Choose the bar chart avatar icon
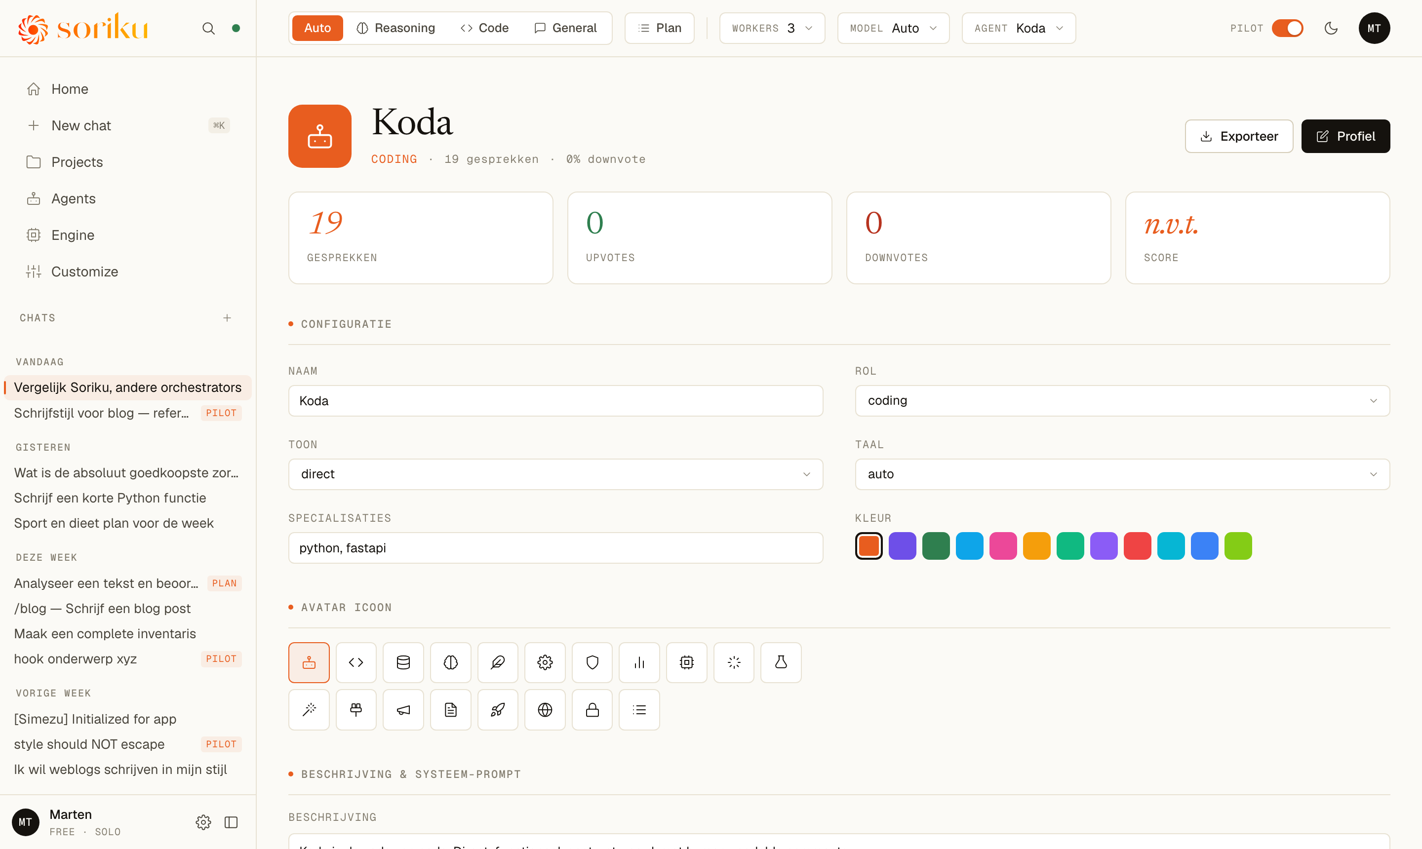The image size is (1422, 849). [x=640, y=662]
